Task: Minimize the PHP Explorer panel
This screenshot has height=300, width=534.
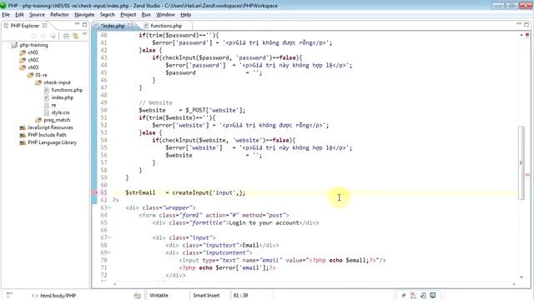Action: tap(77, 24)
